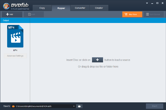Switch to the Converter tab
The height and width of the screenshot is (110, 166).
[80, 8]
